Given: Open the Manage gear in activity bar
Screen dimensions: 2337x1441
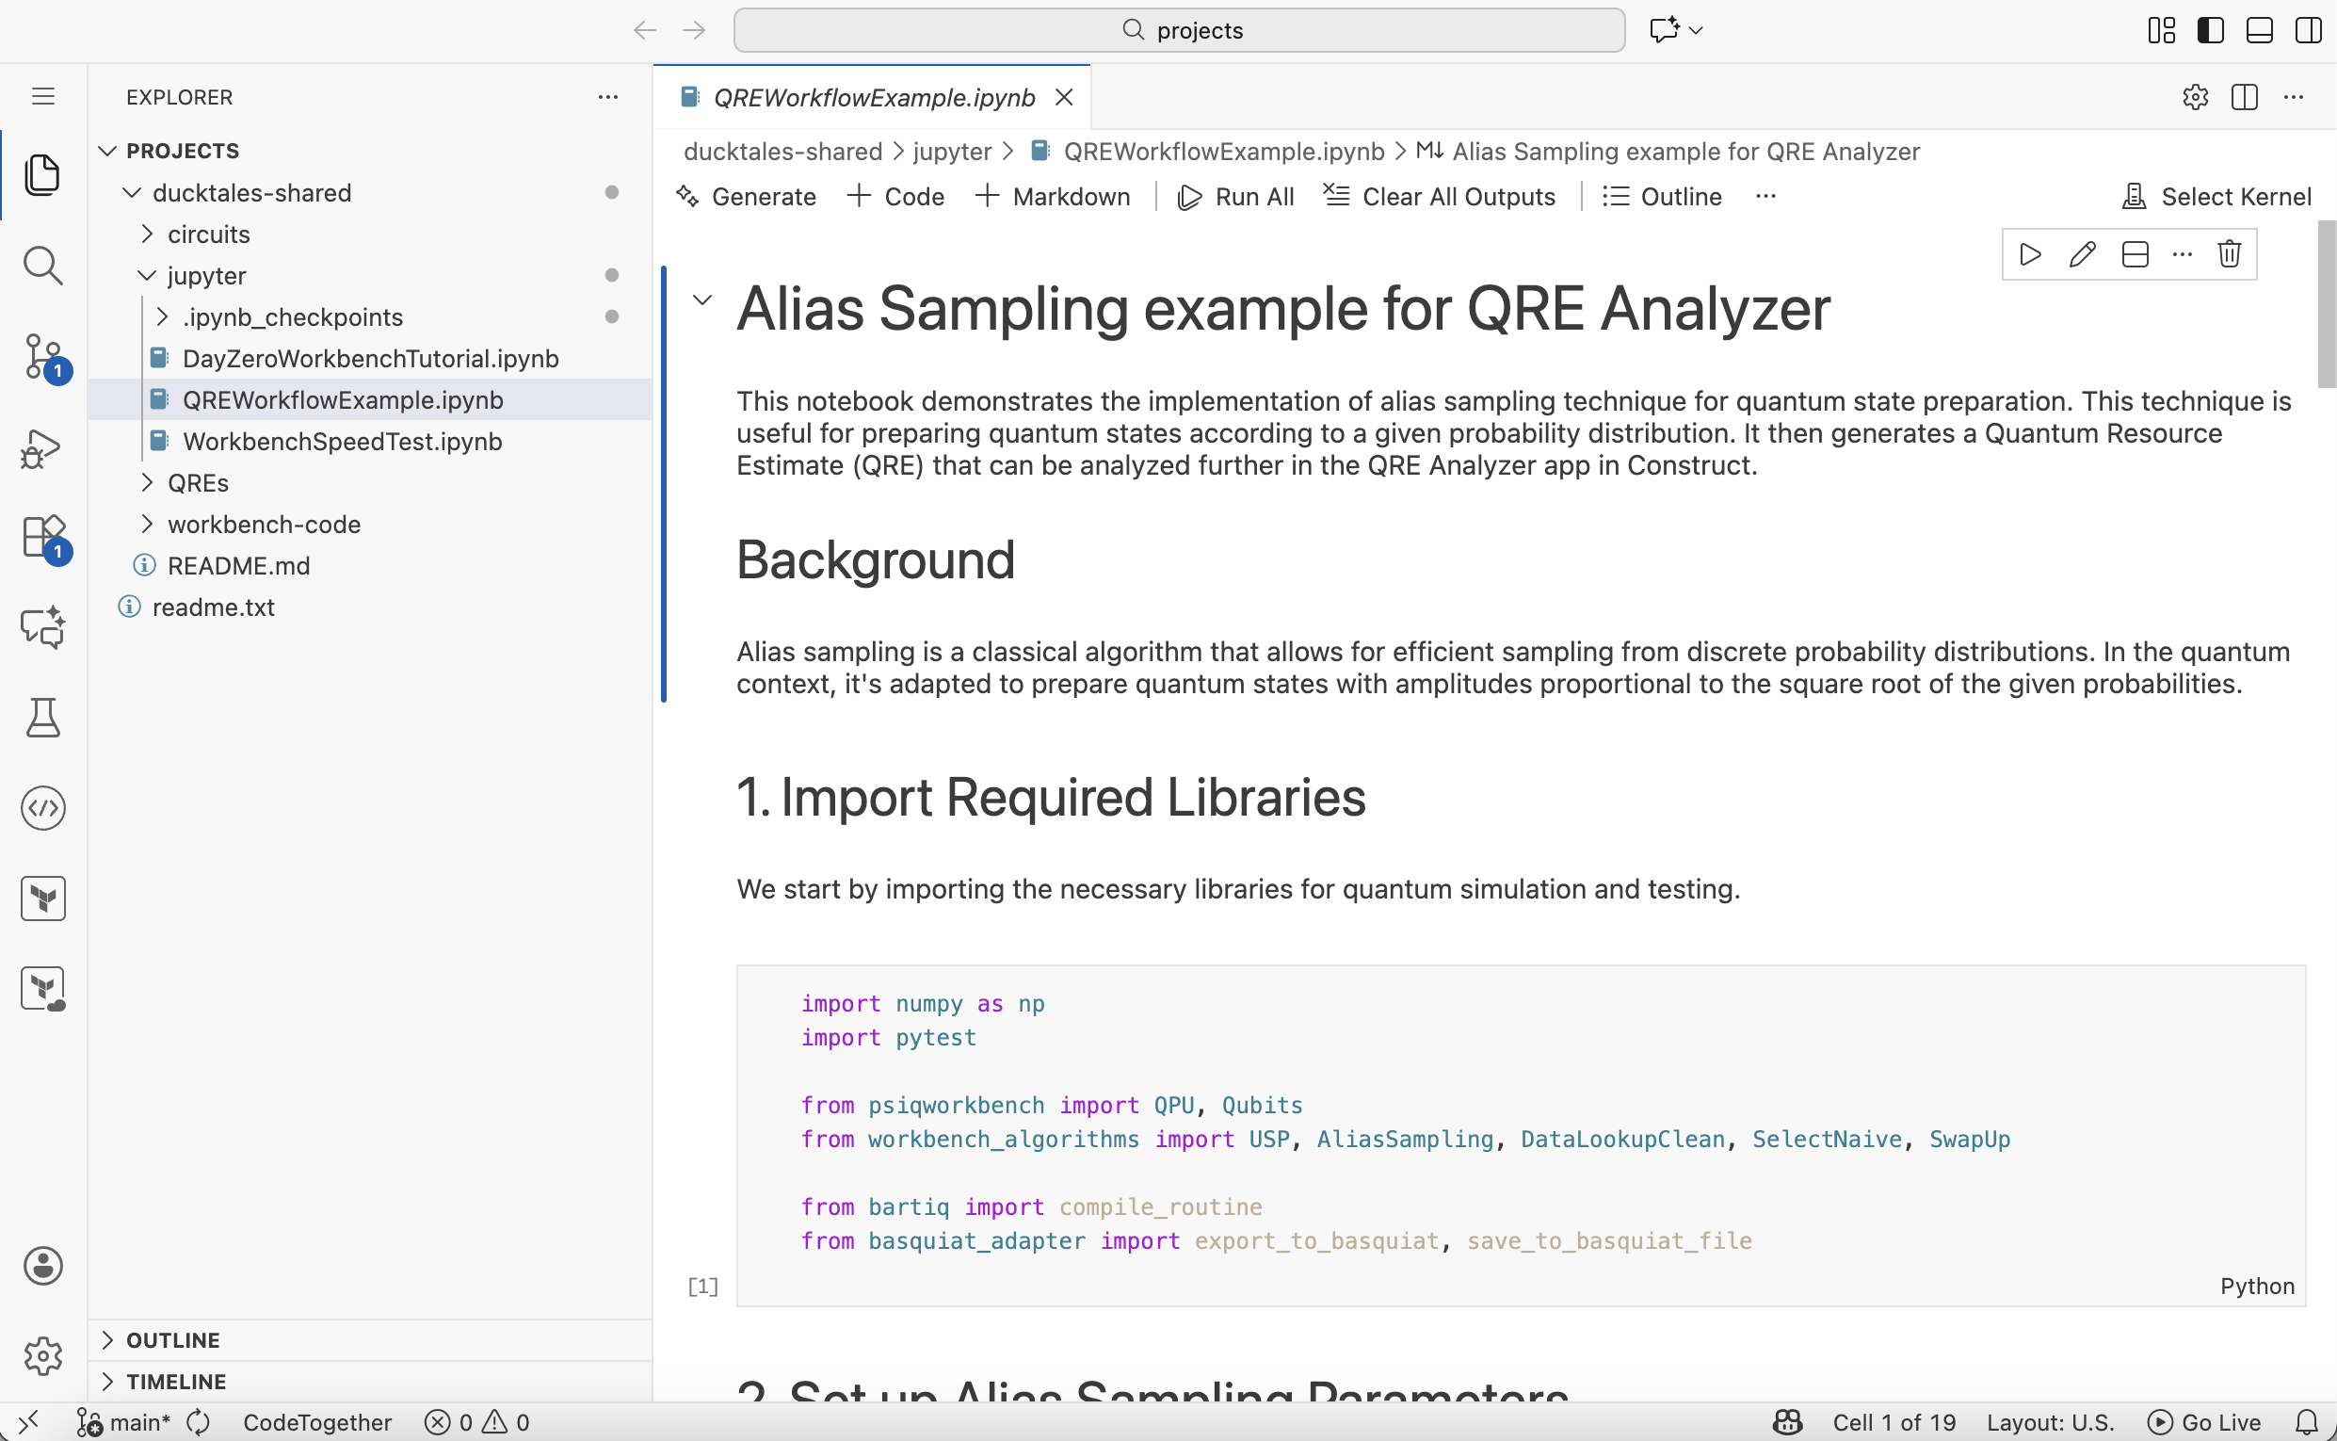Looking at the screenshot, I should (x=43, y=1355).
